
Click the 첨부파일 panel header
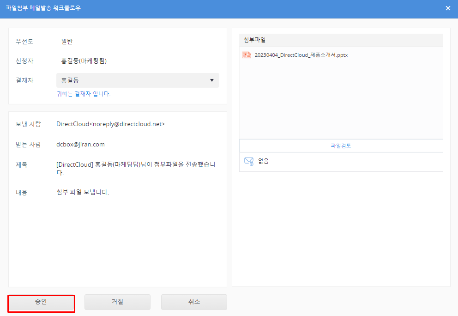[341, 40]
